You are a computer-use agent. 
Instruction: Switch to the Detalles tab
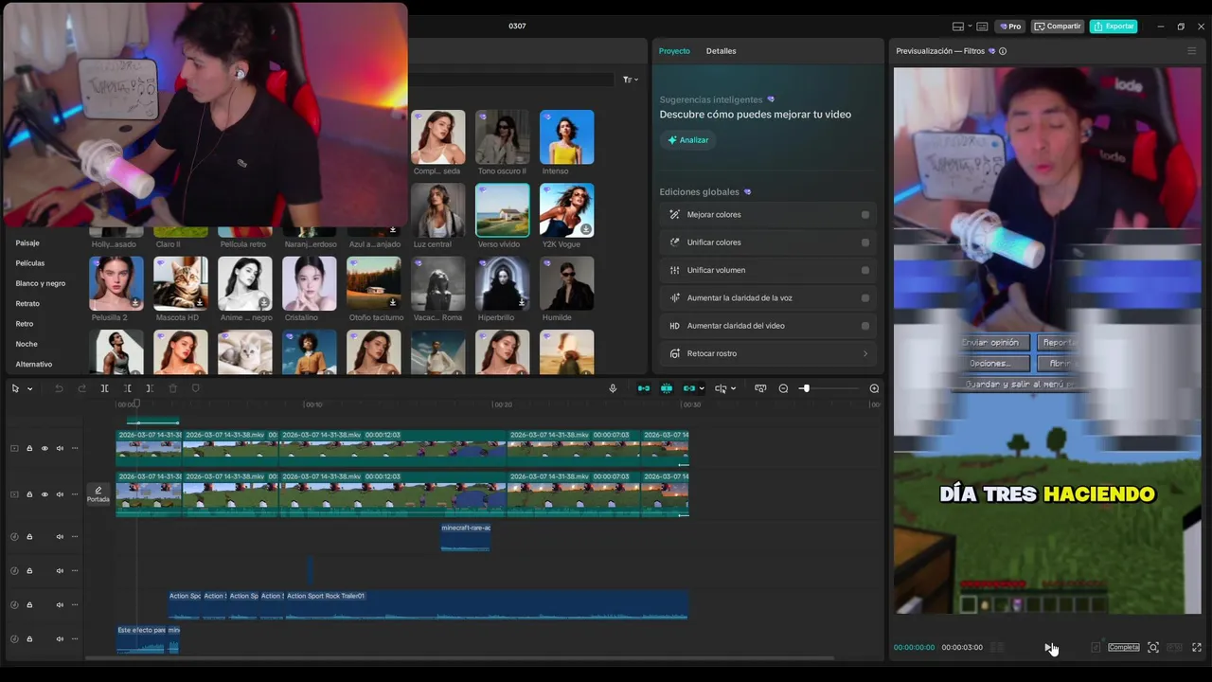(x=721, y=51)
